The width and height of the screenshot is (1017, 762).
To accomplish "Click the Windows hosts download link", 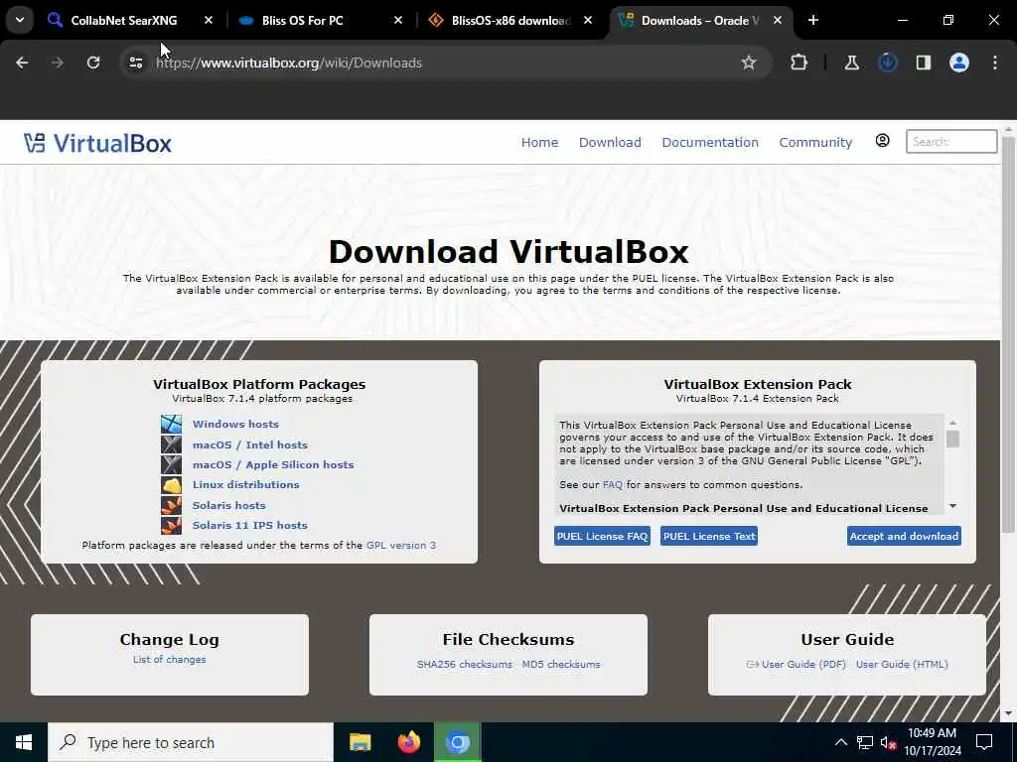I will point(235,424).
